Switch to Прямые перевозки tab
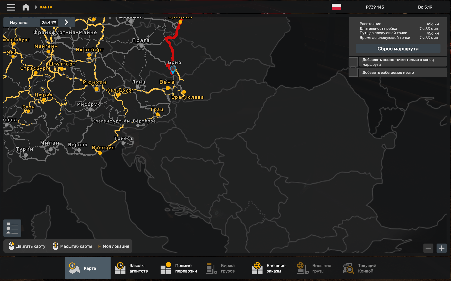The image size is (451, 281). [x=179, y=268]
